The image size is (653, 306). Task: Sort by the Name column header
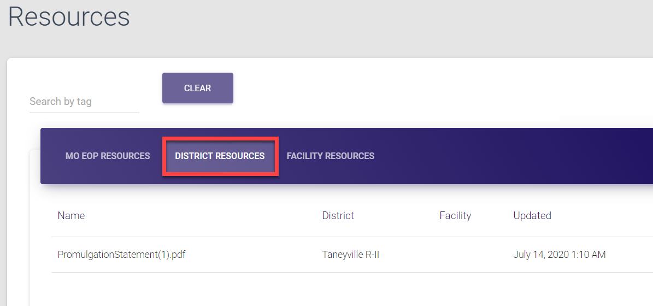coord(71,215)
